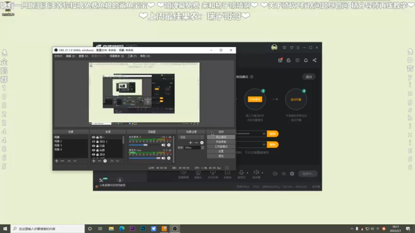Mute the 台式音响 2 audio channel

(163, 145)
